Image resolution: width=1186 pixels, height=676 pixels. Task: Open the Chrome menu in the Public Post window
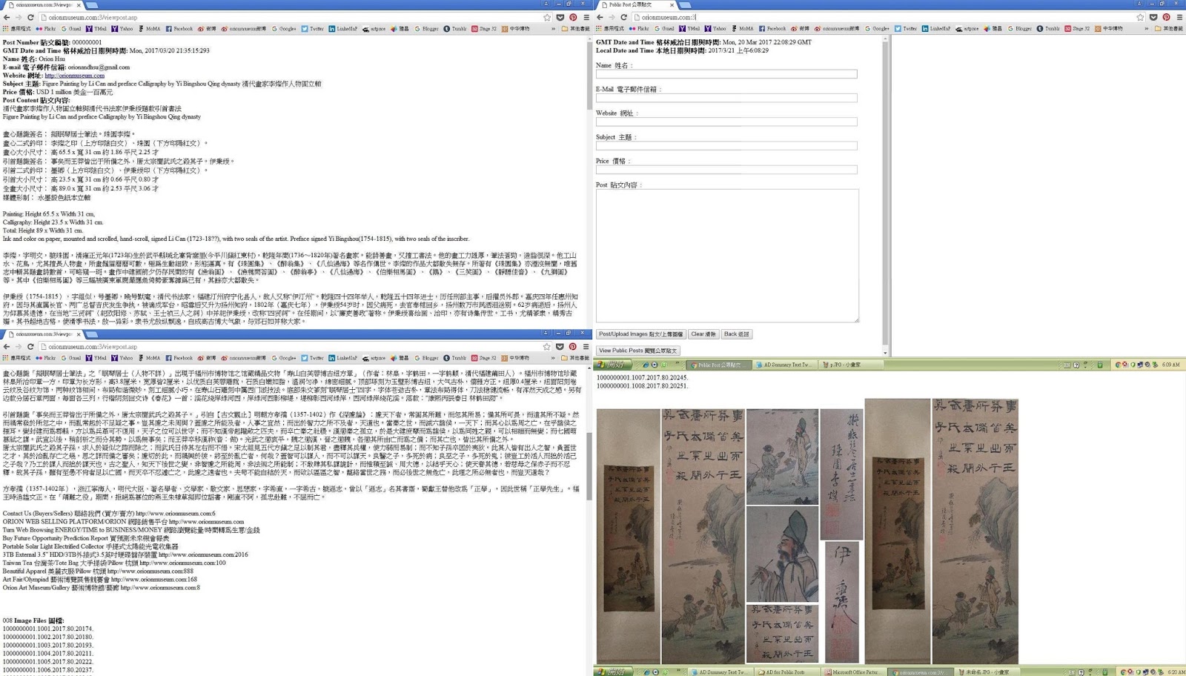click(x=1179, y=17)
